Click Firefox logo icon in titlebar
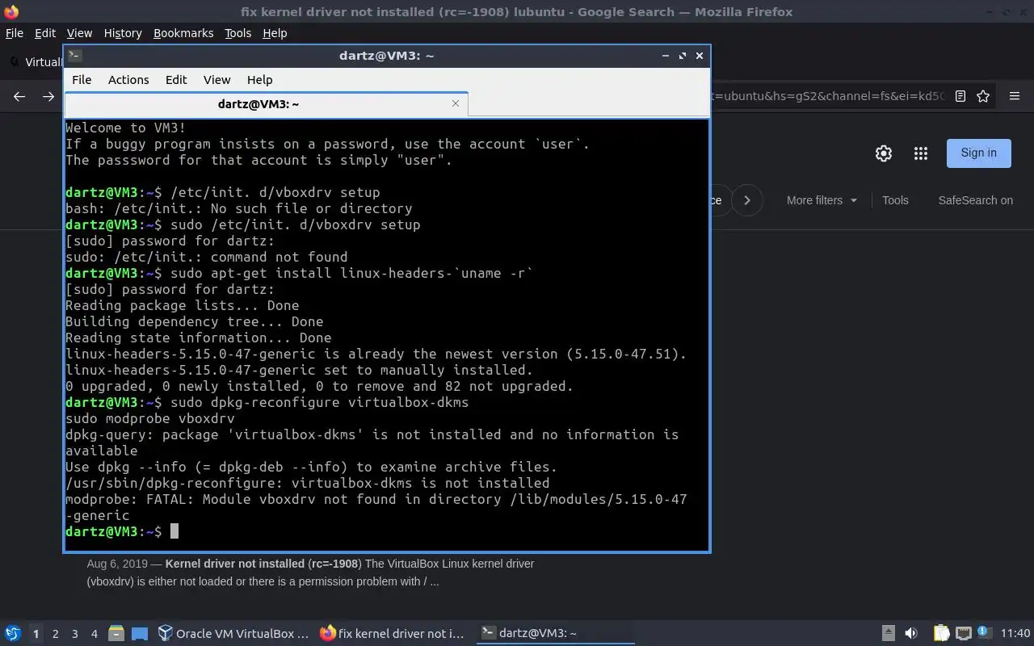The height and width of the screenshot is (646, 1034). 11,11
